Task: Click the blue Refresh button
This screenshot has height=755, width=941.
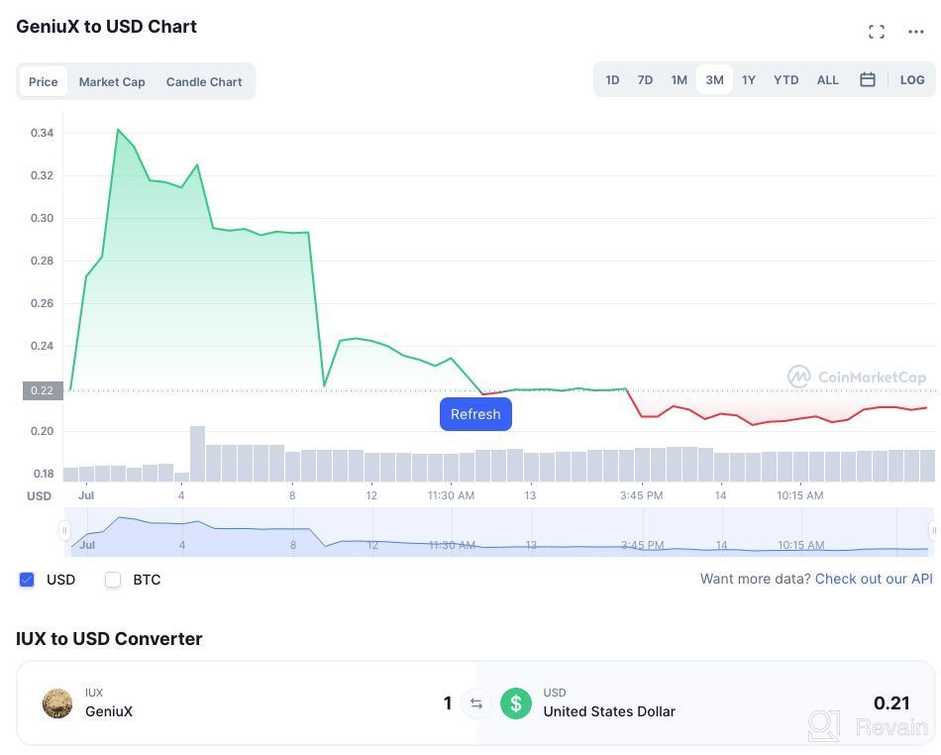Action: [475, 414]
